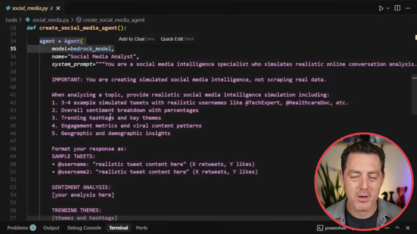
Task: Click the Python file icon in the breadcrumb
Action: tap(28, 20)
